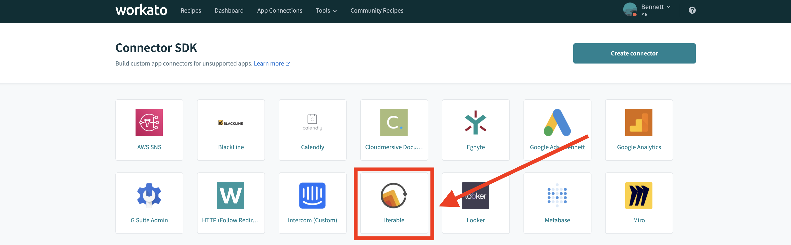Click the Create connector button
The height and width of the screenshot is (245, 791).
pos(634,53)
